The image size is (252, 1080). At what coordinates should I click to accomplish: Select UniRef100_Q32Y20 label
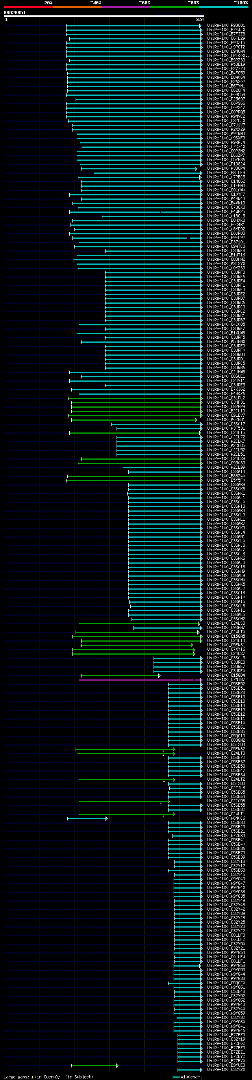pos(226,1069)
